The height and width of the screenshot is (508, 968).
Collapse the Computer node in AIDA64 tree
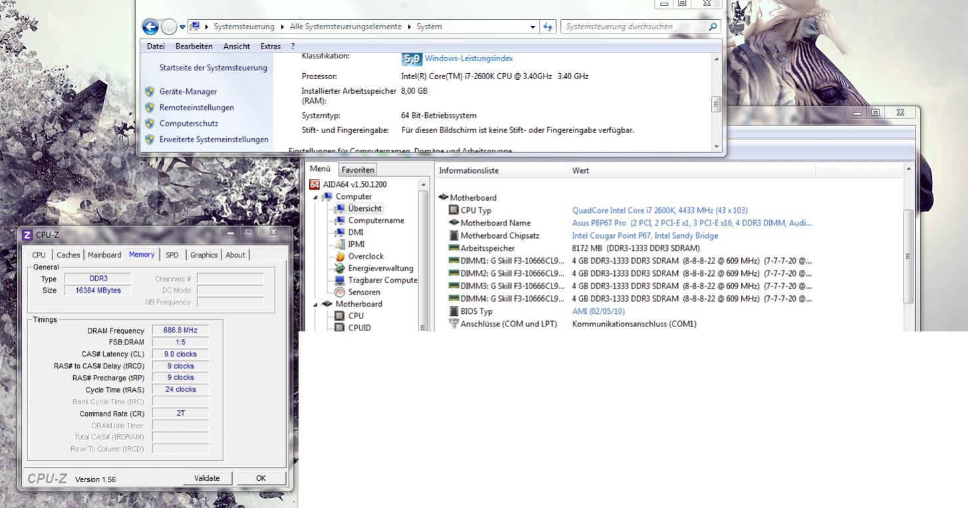point(316,197)
